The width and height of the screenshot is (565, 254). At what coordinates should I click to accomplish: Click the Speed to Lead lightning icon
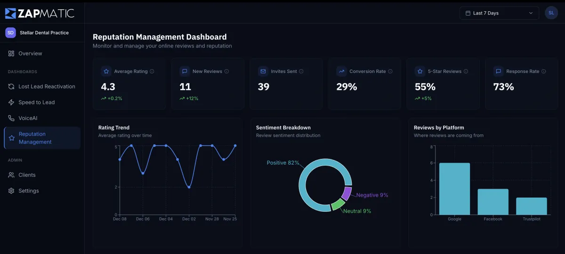point(11,103)
